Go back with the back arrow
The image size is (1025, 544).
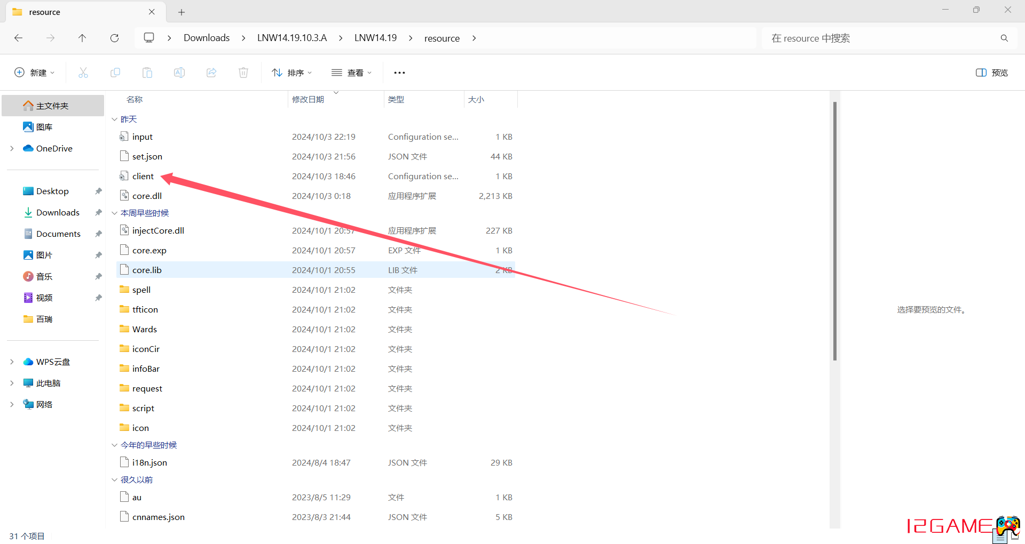[x=18, y=38]
